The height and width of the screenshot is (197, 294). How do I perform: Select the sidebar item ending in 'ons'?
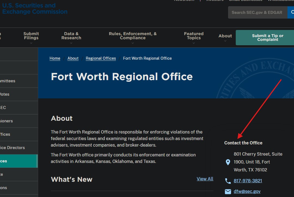[19, 188]
